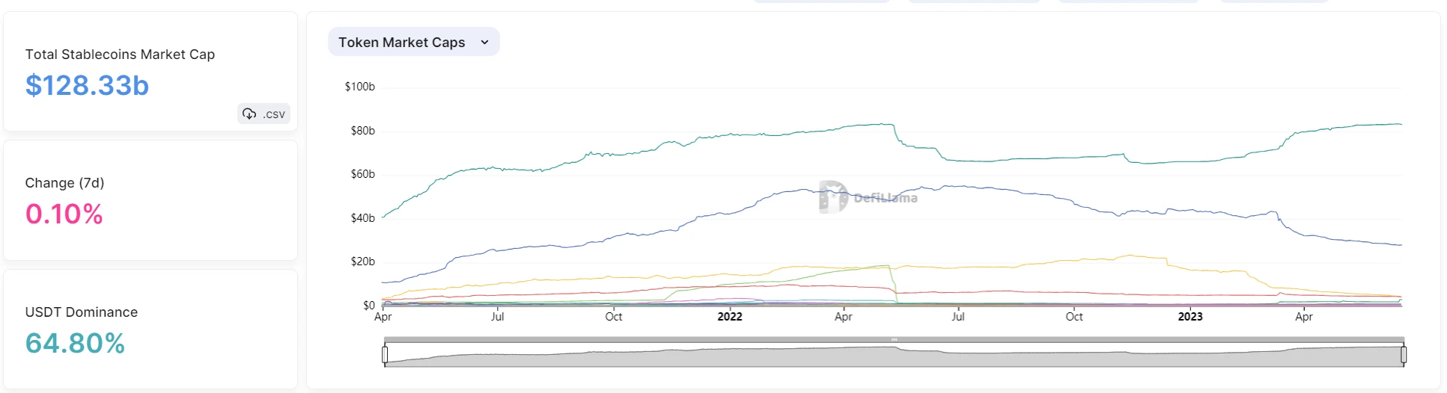Click the chevron next to Token Market Caps
The width and height of the screenshot is (1447, 393).
(x=484, y=43)
